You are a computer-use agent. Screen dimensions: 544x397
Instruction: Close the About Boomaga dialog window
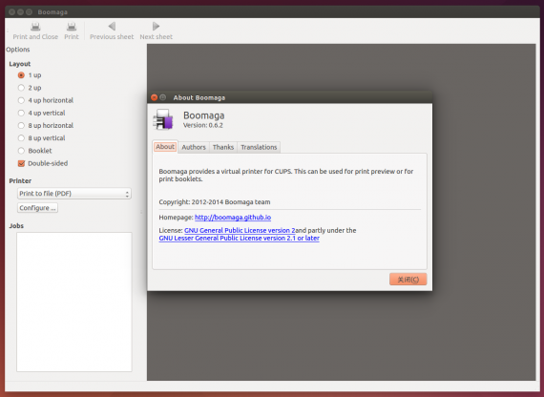tap(154, 97)
